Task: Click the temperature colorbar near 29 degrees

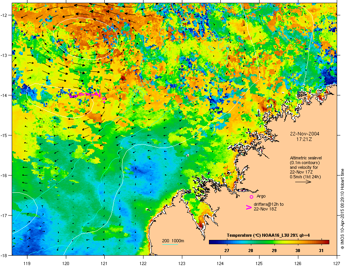Action: pyautogui.click(x=274, y=242)
